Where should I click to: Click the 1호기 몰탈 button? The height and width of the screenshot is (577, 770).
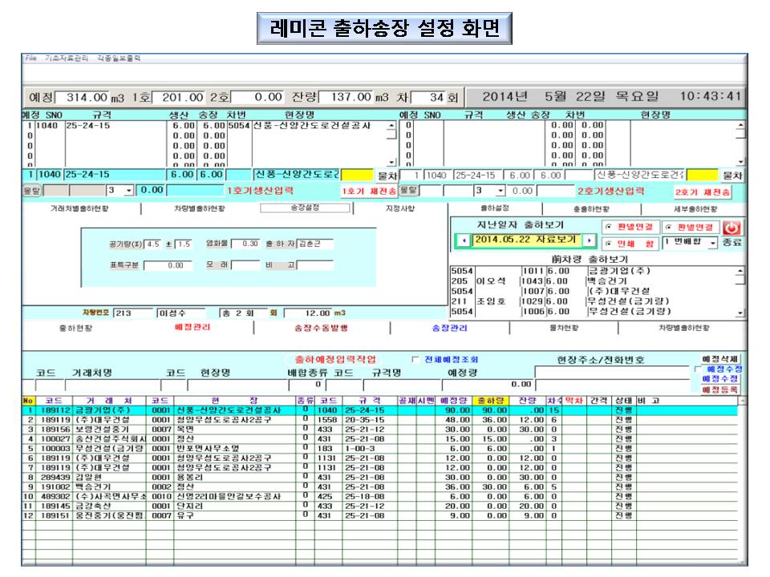coord(32,191)
